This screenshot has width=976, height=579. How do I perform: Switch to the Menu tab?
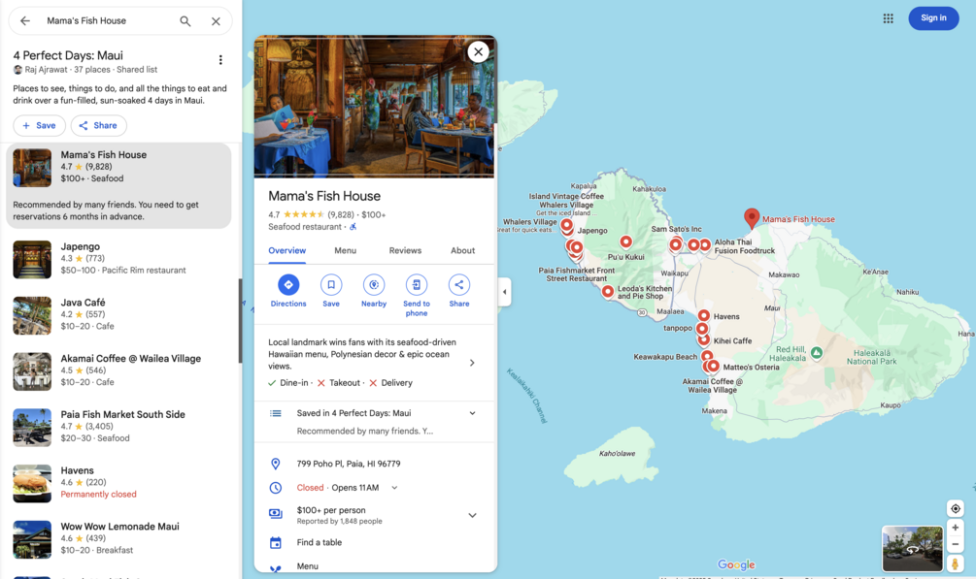click(346, 250)
